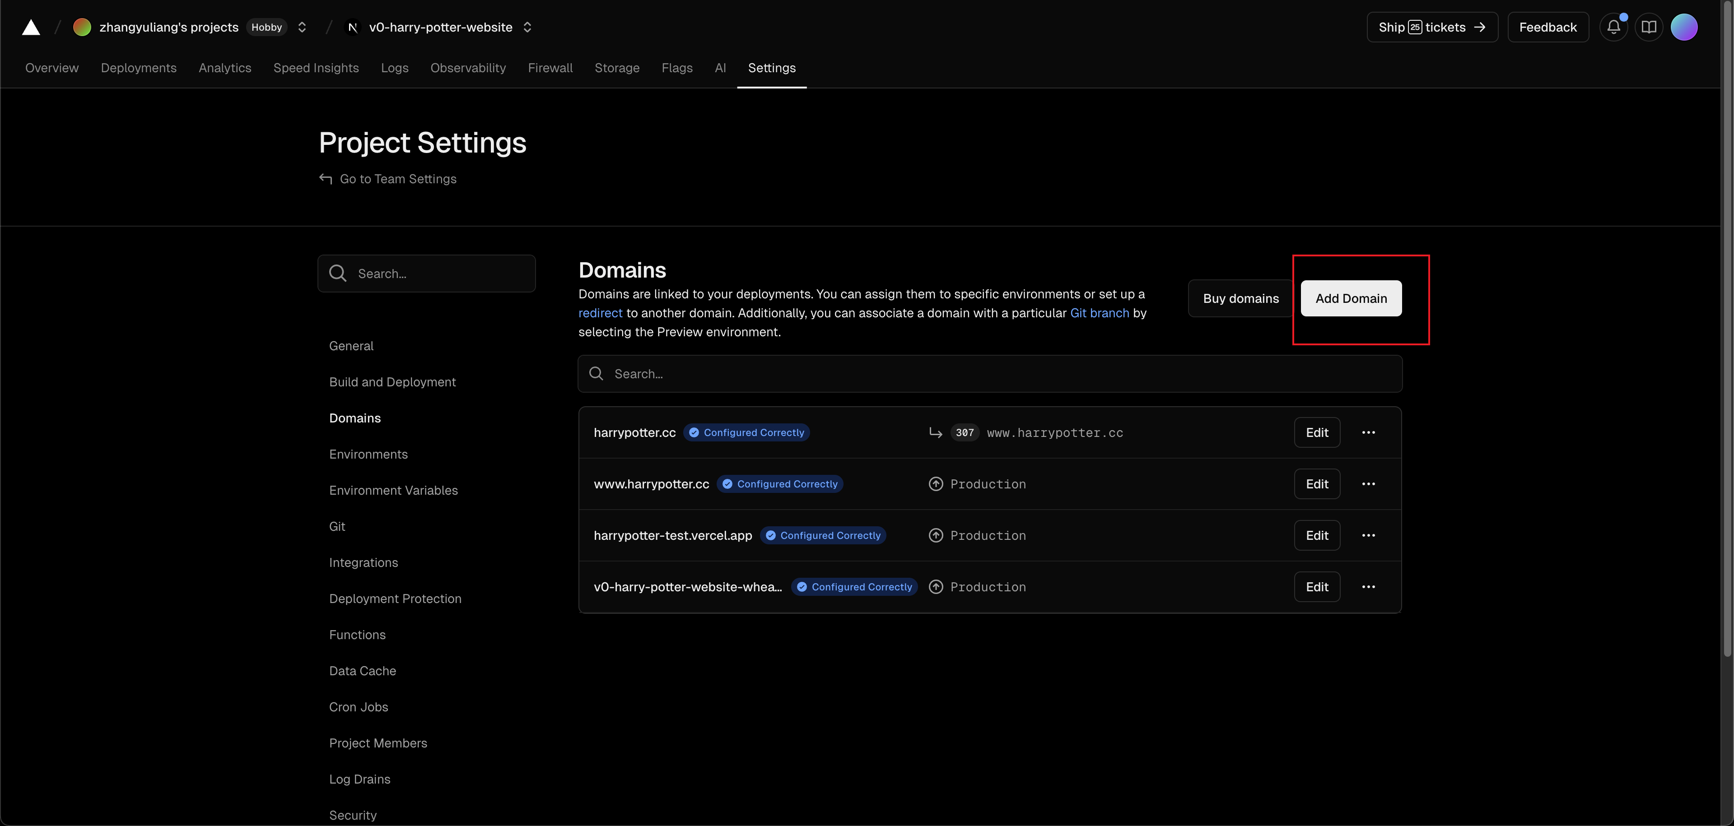
Task: Follow the Git branch link
Action: pos(1099,313)
